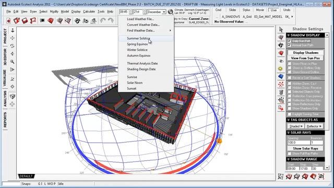
Task: Click the black flag icon in the toolbar
Action: click(42, 21)
